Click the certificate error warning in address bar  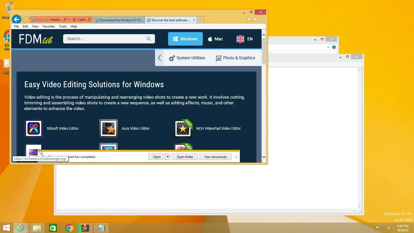(80, 19)
